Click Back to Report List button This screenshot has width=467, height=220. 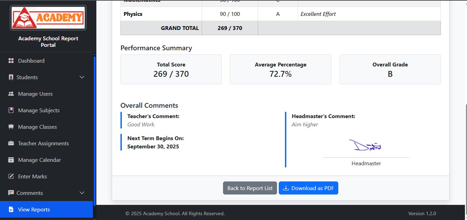coord(250,188)
